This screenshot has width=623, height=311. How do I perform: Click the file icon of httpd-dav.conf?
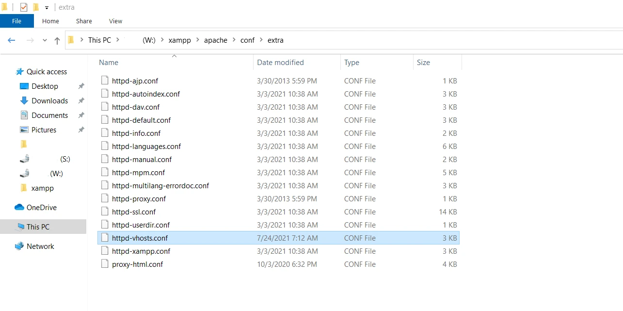(x=104, y=107)
